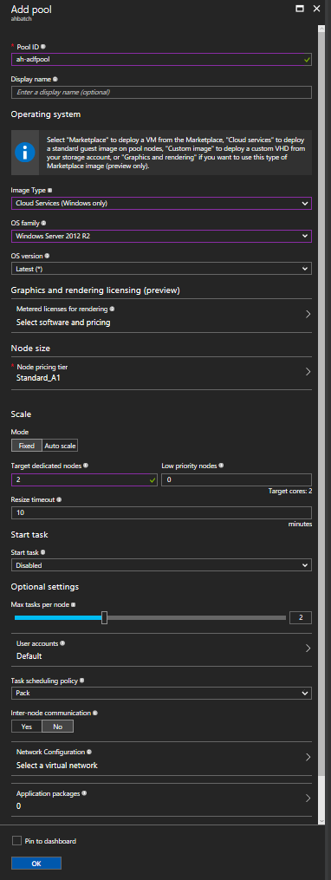Maximize the Add pool blade
This screenshot has width=331, height=880.
(300, 9)
